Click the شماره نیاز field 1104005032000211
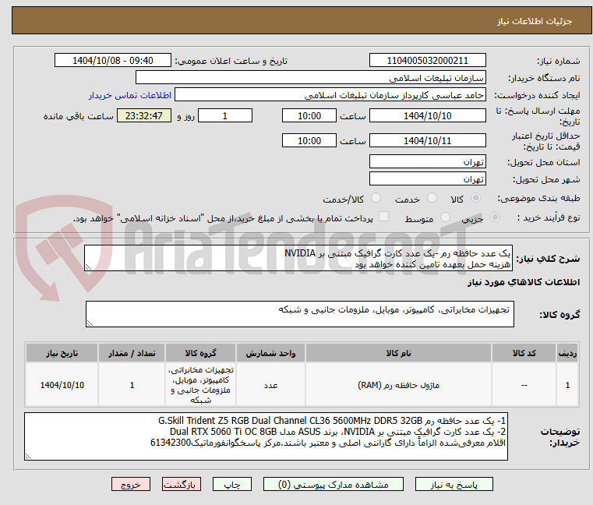 coord(427,60)
